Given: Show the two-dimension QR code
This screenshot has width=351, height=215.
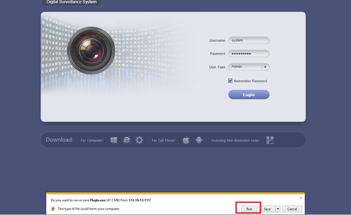Looking at the screenshot, I should (270, 140).
